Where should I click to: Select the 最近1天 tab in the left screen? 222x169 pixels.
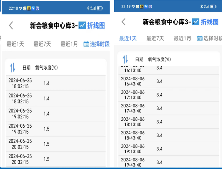click(15, 44)
